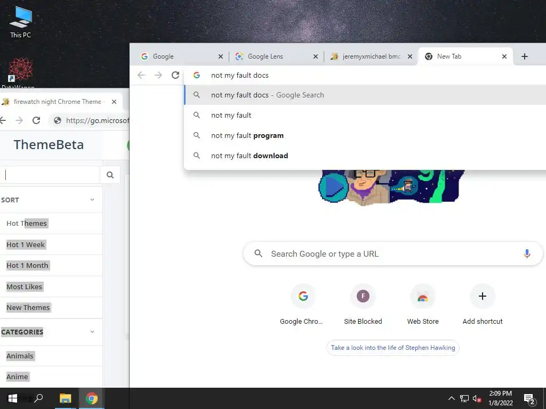
Task: Click 'Search Google or type a URL' box
Action: click(x=393, y=253)
